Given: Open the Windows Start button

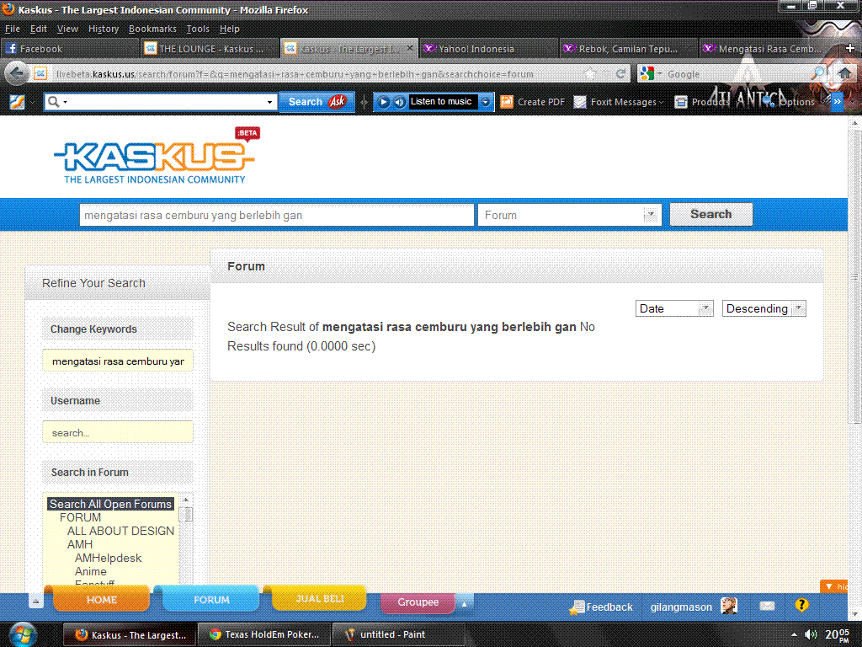Looking at the screenshot, I should click(23, 635).
